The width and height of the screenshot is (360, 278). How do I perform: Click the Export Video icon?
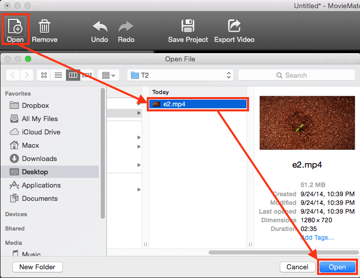pyautogui.click(x=234, y=26)
